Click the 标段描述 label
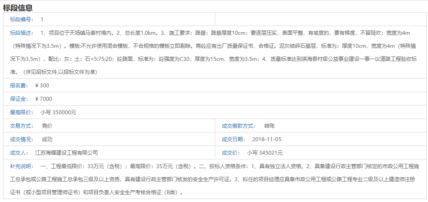The width and height of the screenshot is (428, 202). click(x=21, y=33)
